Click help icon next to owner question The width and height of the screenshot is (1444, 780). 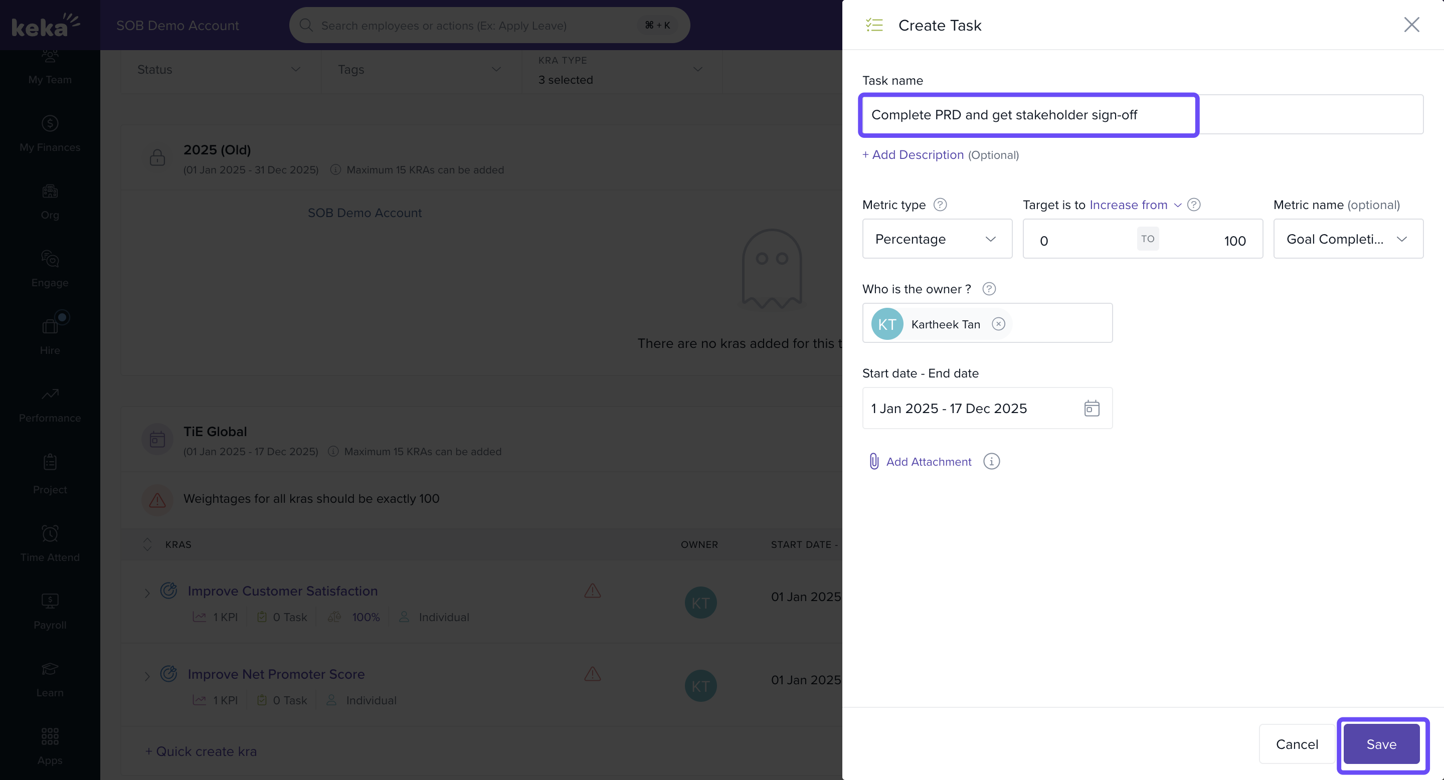[989, 289]
